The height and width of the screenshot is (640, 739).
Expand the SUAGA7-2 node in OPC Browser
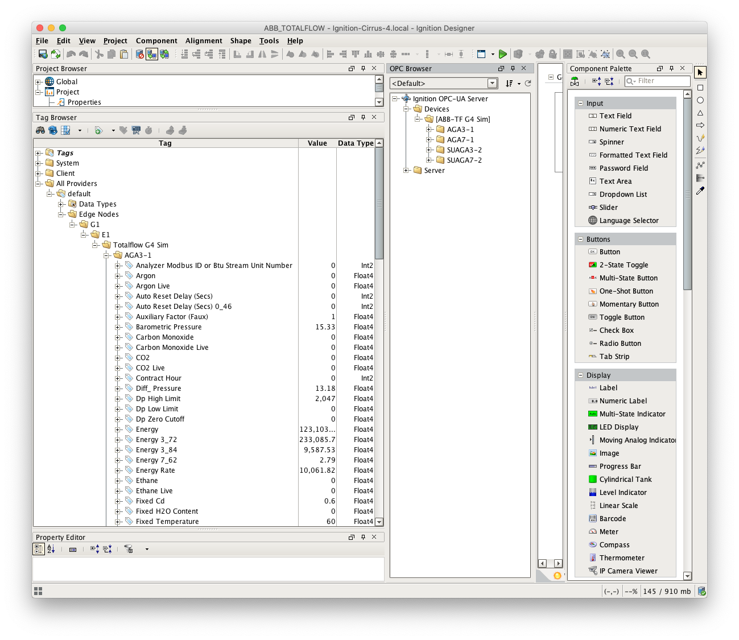(429, 160)
